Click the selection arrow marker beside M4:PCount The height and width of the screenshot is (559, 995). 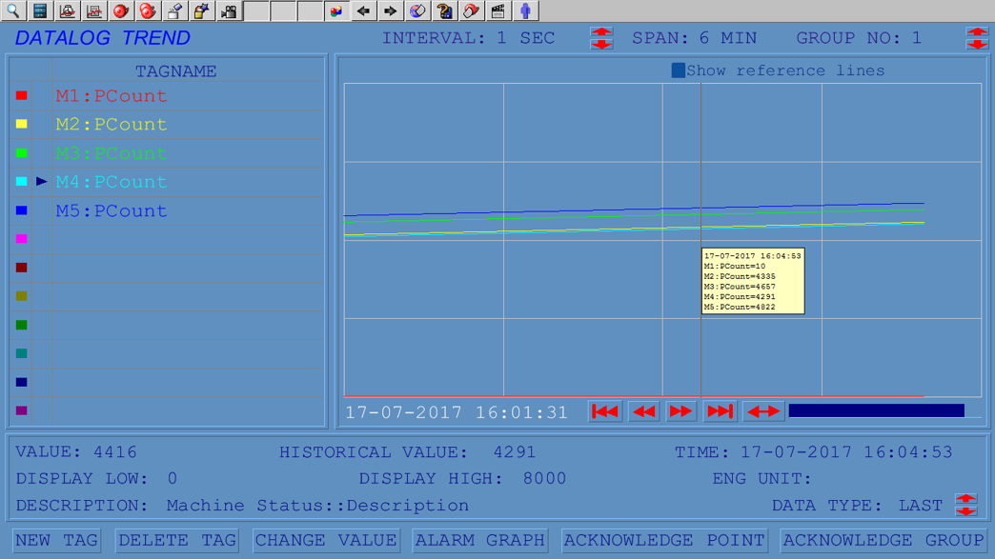point(42,181)
